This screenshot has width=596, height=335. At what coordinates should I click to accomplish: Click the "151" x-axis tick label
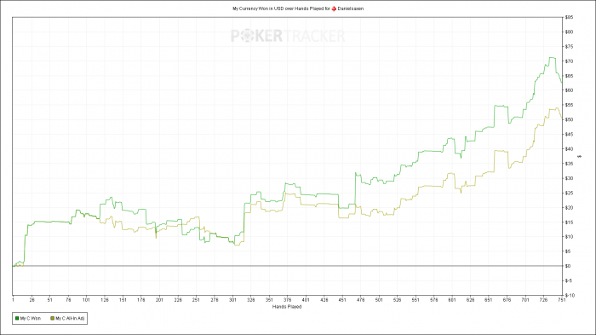point(123,300)
